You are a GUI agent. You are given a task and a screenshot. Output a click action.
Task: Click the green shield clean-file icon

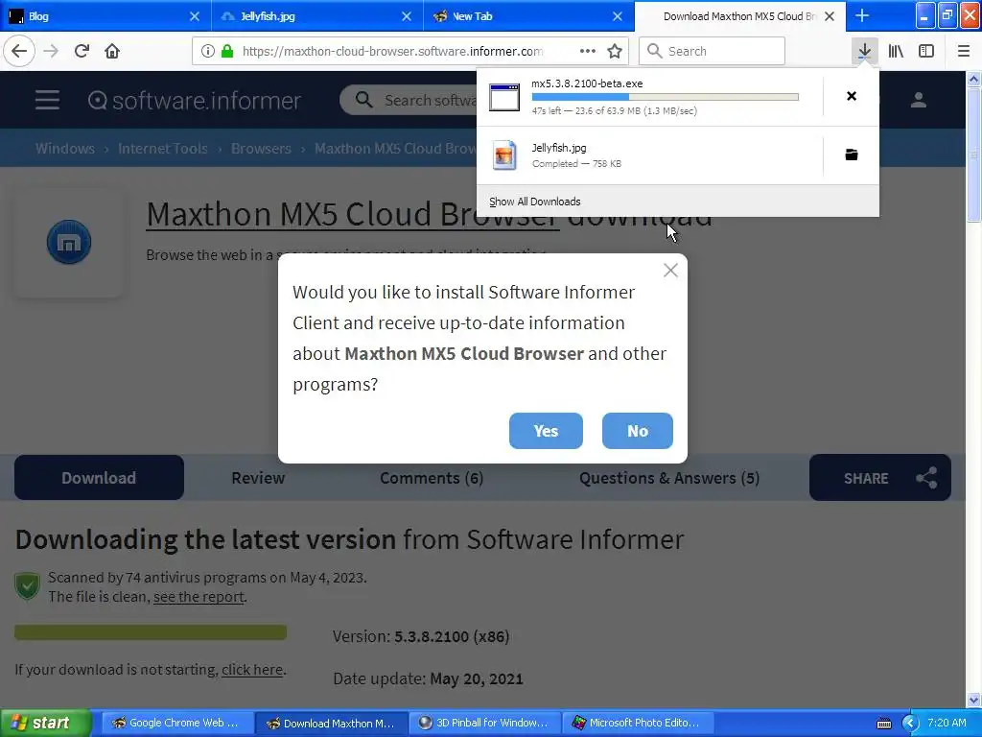coord(27,586)
